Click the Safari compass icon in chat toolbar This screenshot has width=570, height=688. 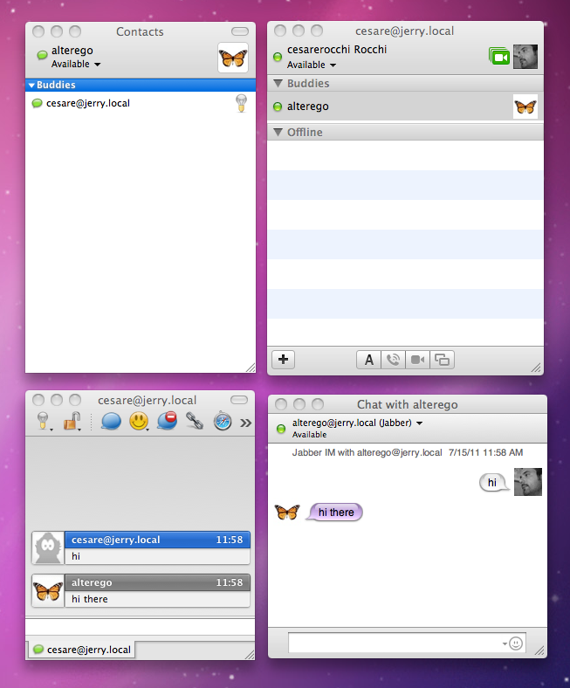[223, 421]
